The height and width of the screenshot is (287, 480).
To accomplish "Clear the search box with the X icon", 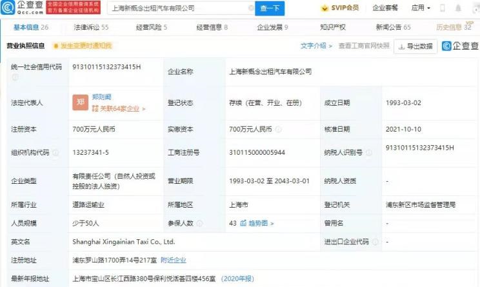I will coord(251,8).
